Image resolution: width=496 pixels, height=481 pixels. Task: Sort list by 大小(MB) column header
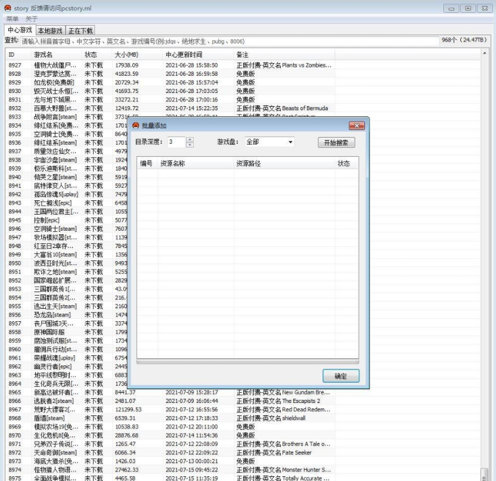pos(126,55)
